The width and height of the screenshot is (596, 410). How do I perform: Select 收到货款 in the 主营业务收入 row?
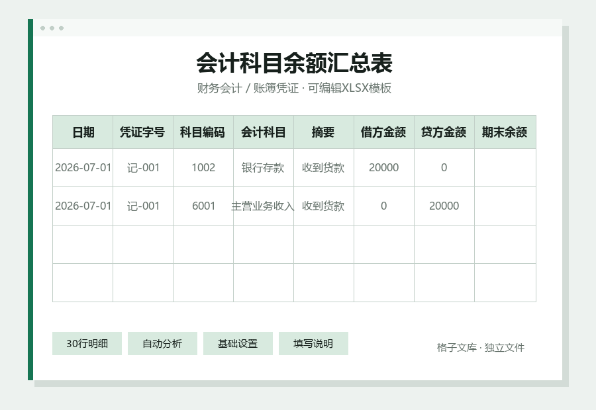pos(324,206)
